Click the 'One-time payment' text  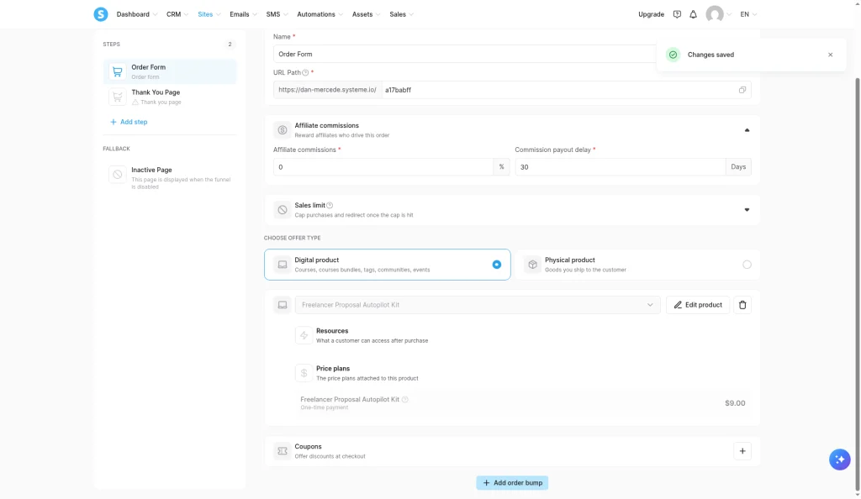tap(324, 407)
